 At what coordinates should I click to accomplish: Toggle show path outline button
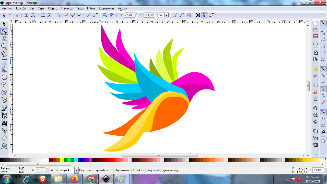[212, 15]
